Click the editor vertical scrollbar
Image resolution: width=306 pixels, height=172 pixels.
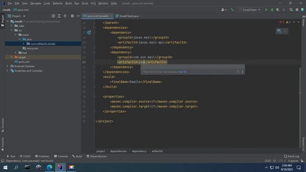click(x=300, y=107)
